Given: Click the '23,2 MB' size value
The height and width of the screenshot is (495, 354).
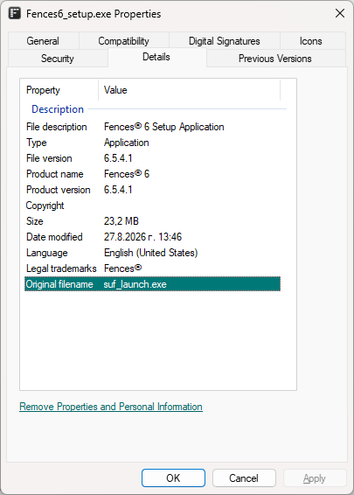Looking at the screenshot, I should tap(121, 221).
